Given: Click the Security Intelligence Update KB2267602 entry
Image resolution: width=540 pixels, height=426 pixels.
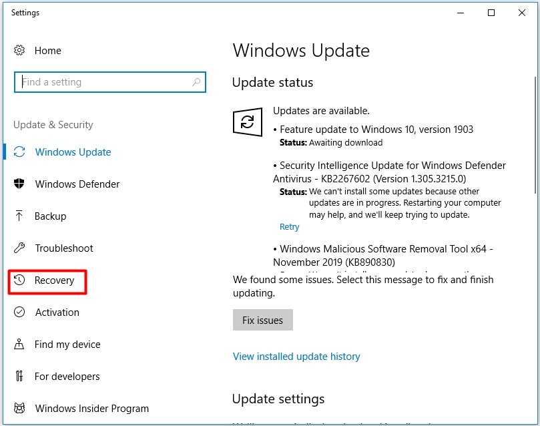Looking at the screenshot, I should 390,172.
